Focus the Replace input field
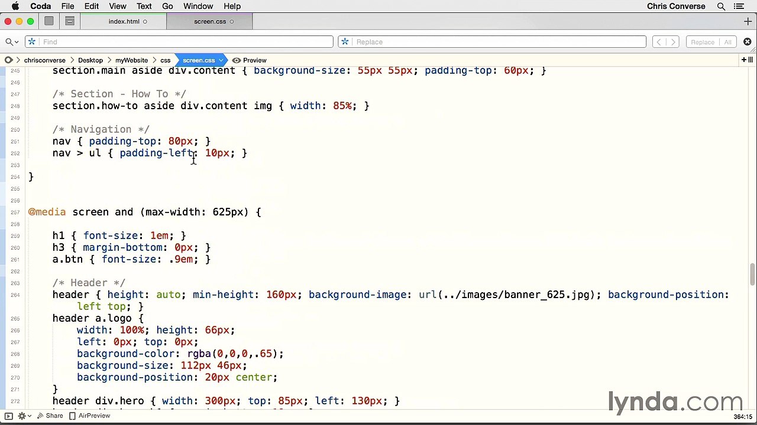The height and width of the screenshot is (425, 757). coord(492,42)
